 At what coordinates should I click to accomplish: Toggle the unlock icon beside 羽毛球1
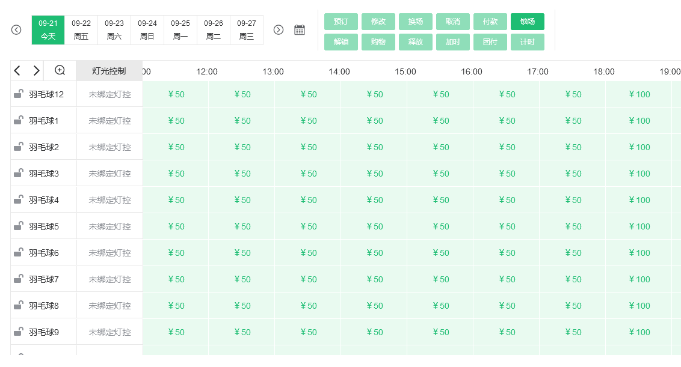[x=19, y=120]
